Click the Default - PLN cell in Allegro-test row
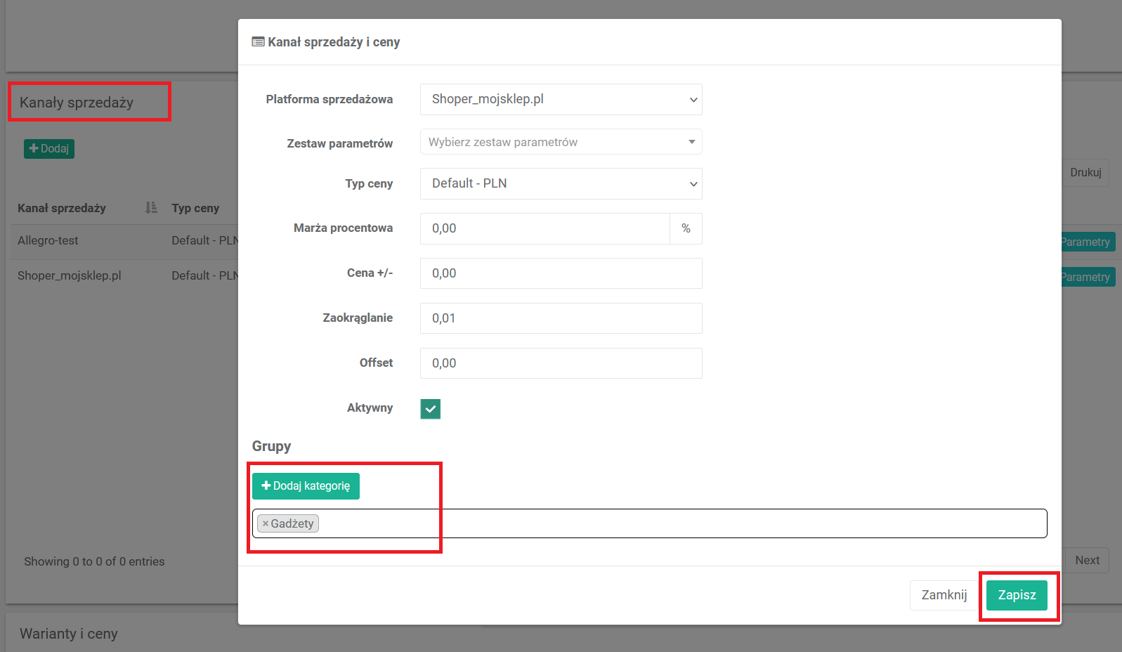The width and height of the screenshot is (1122, 652). 204,240
